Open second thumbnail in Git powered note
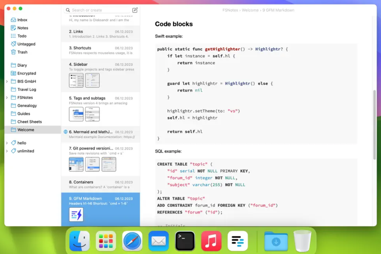The image size is (381, 254). click(92, 164)
